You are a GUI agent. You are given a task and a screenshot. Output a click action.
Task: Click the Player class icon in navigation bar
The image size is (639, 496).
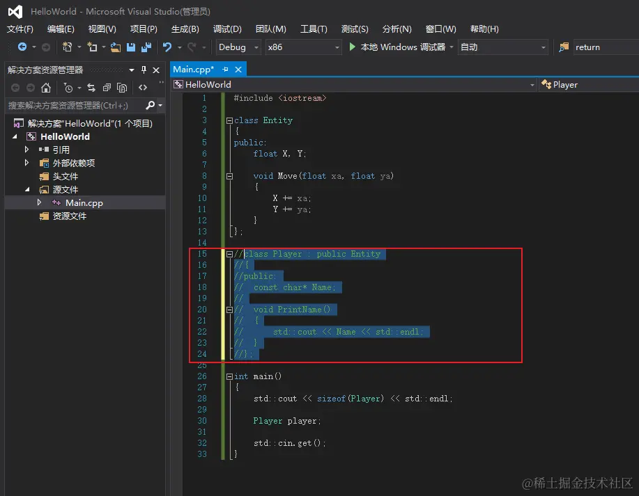[x=546, y=84]
